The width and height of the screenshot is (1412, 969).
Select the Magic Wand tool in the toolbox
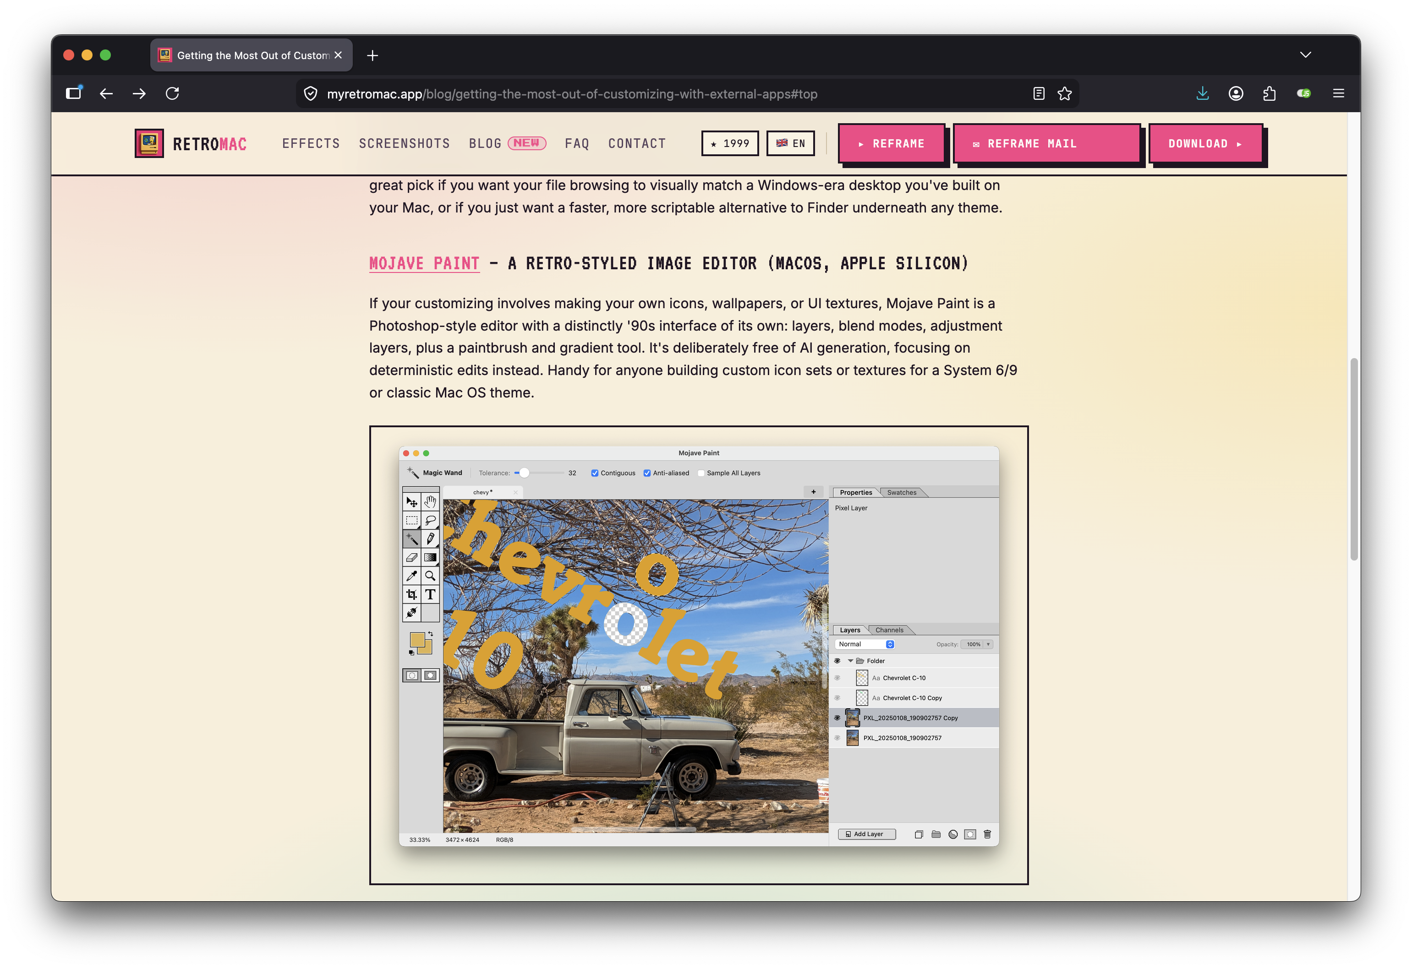[x=411, y=539]
